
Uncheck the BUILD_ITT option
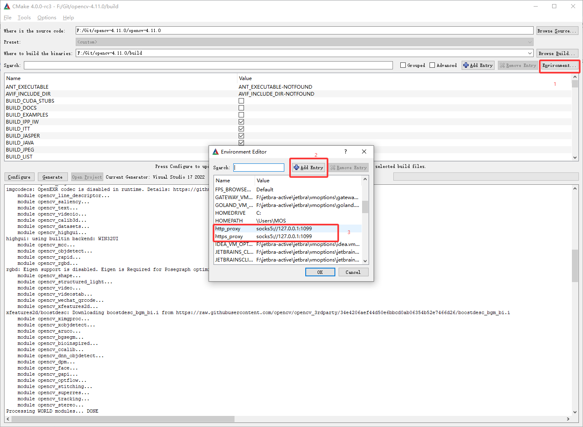coord(241,129)
